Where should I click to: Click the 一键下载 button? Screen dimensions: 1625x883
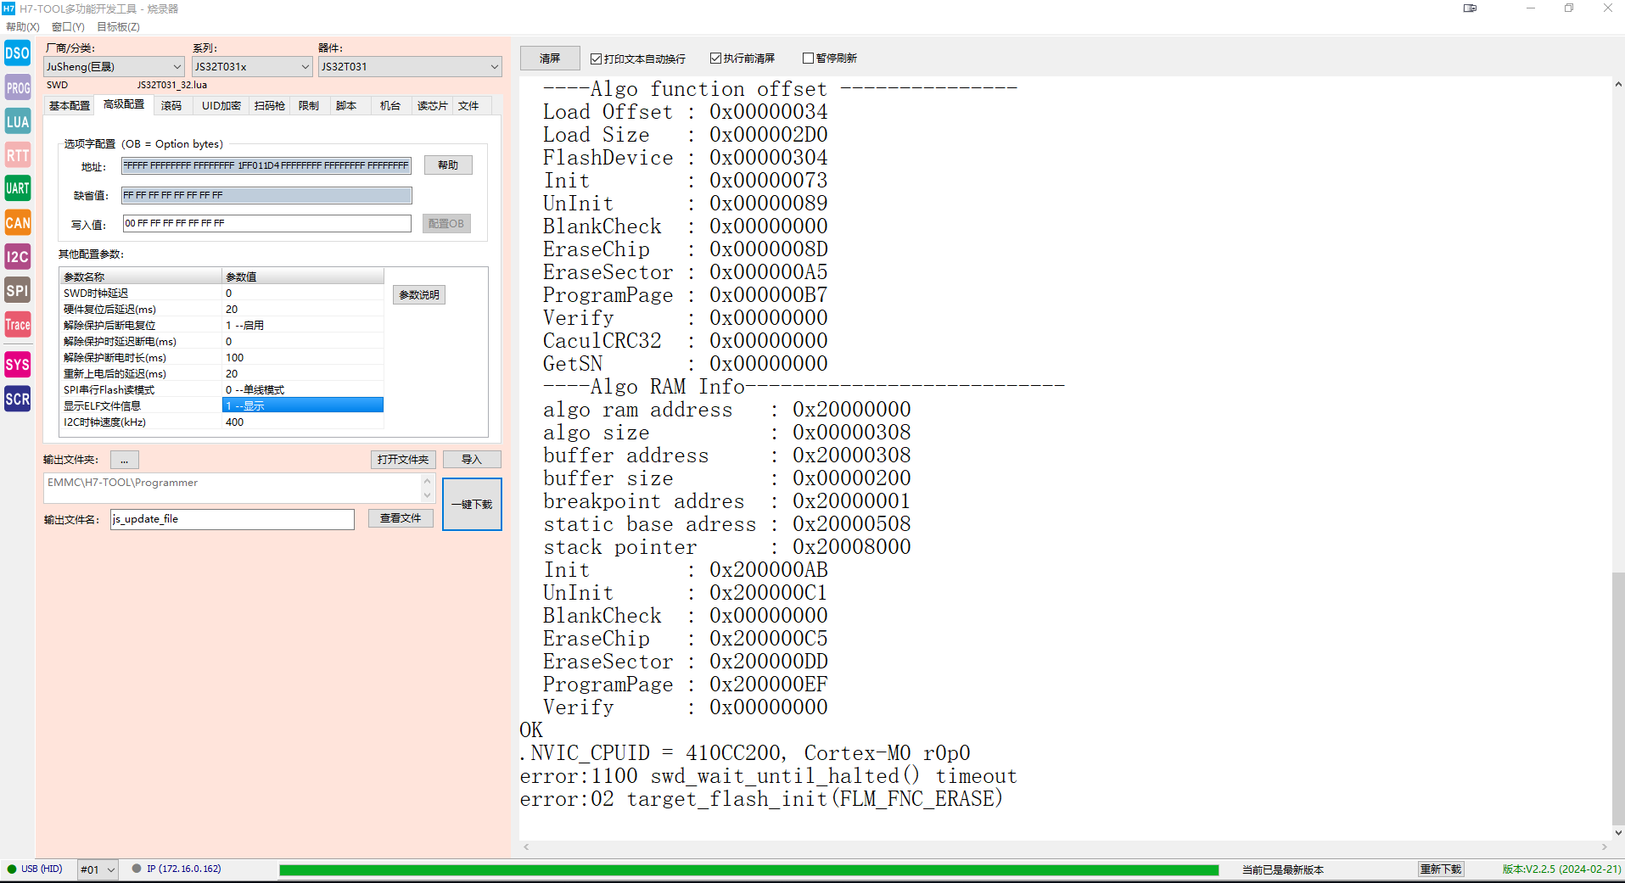tap(472, 505)
